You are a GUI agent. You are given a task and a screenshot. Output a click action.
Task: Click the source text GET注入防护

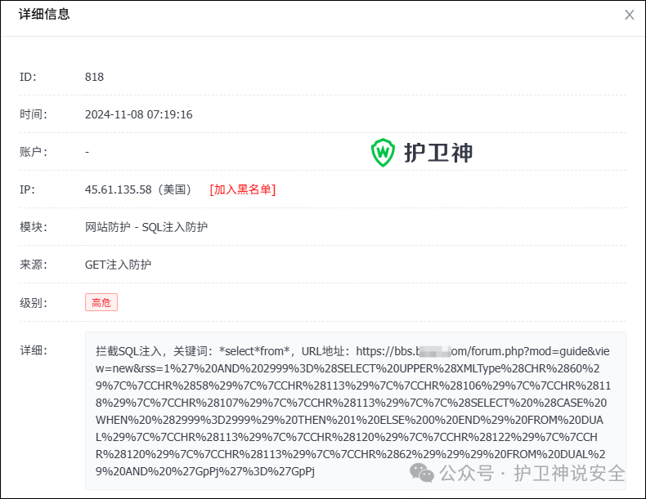pyautogui.click(x=118, y=265)
